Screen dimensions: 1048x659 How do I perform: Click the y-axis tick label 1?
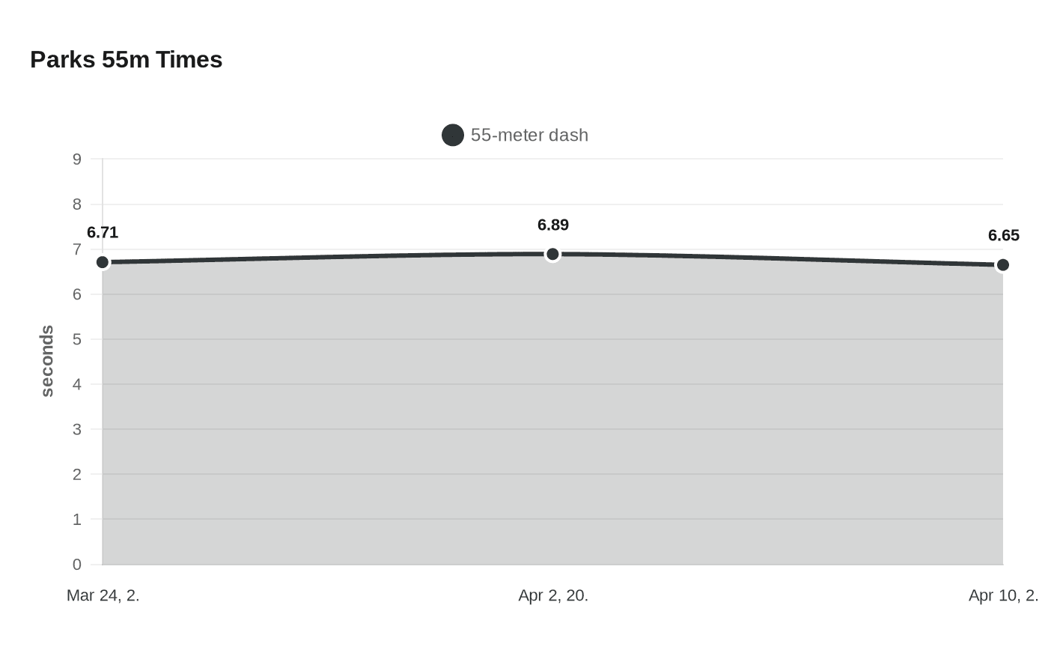(77, 520)
